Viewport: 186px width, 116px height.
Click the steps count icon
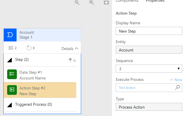(11, 48)
